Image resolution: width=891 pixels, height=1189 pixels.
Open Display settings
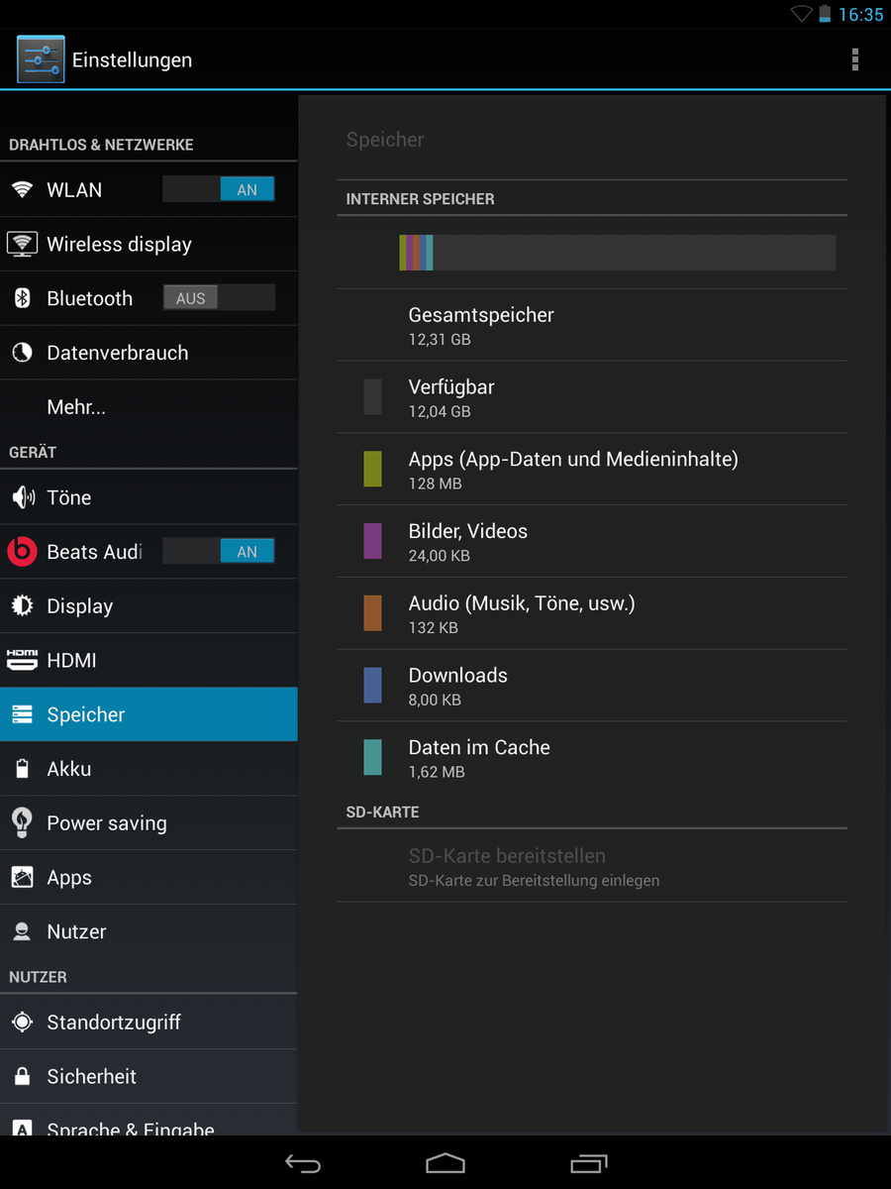(x=148, y=605)
